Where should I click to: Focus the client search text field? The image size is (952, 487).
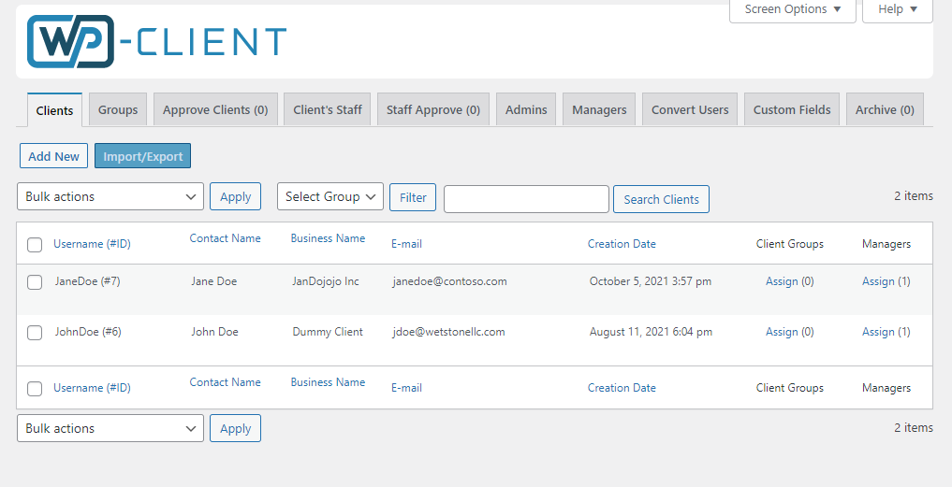click(526, 199)
